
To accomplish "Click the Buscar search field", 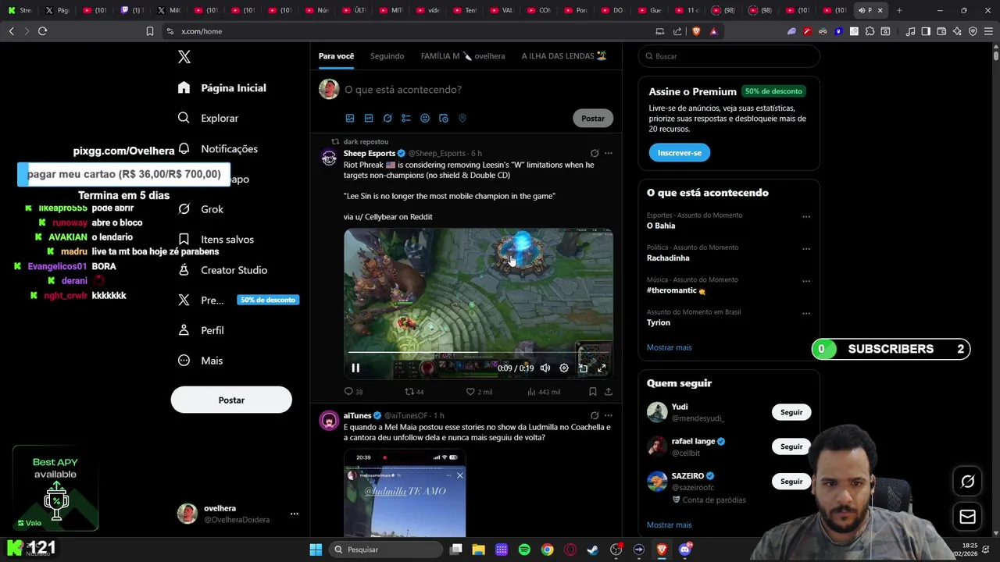I will (729, 56).
